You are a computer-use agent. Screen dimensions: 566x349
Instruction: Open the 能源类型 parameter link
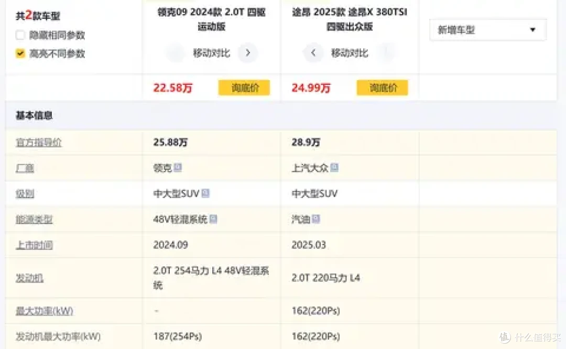point(34,220)
